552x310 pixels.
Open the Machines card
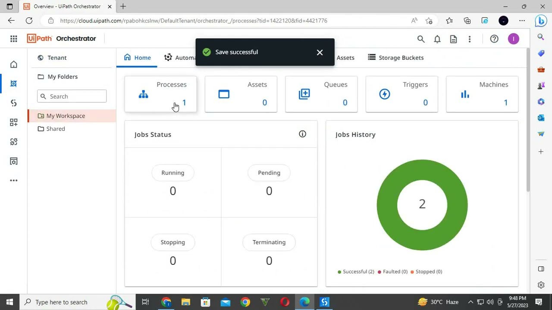[x=482, y=94]
